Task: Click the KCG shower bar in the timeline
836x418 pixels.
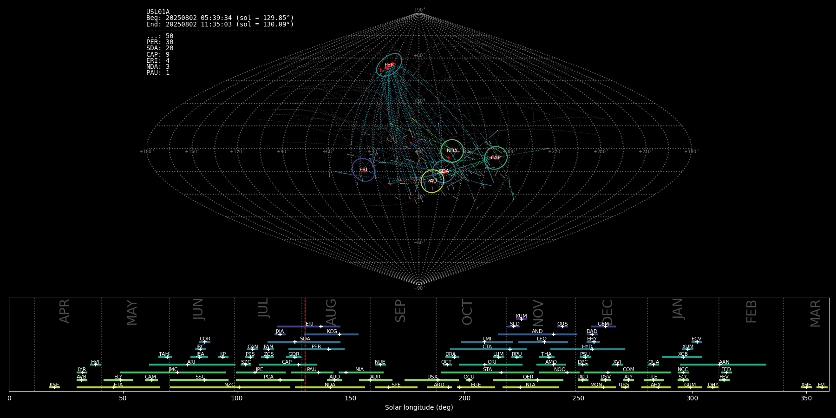Action: (x=331, y=334)
